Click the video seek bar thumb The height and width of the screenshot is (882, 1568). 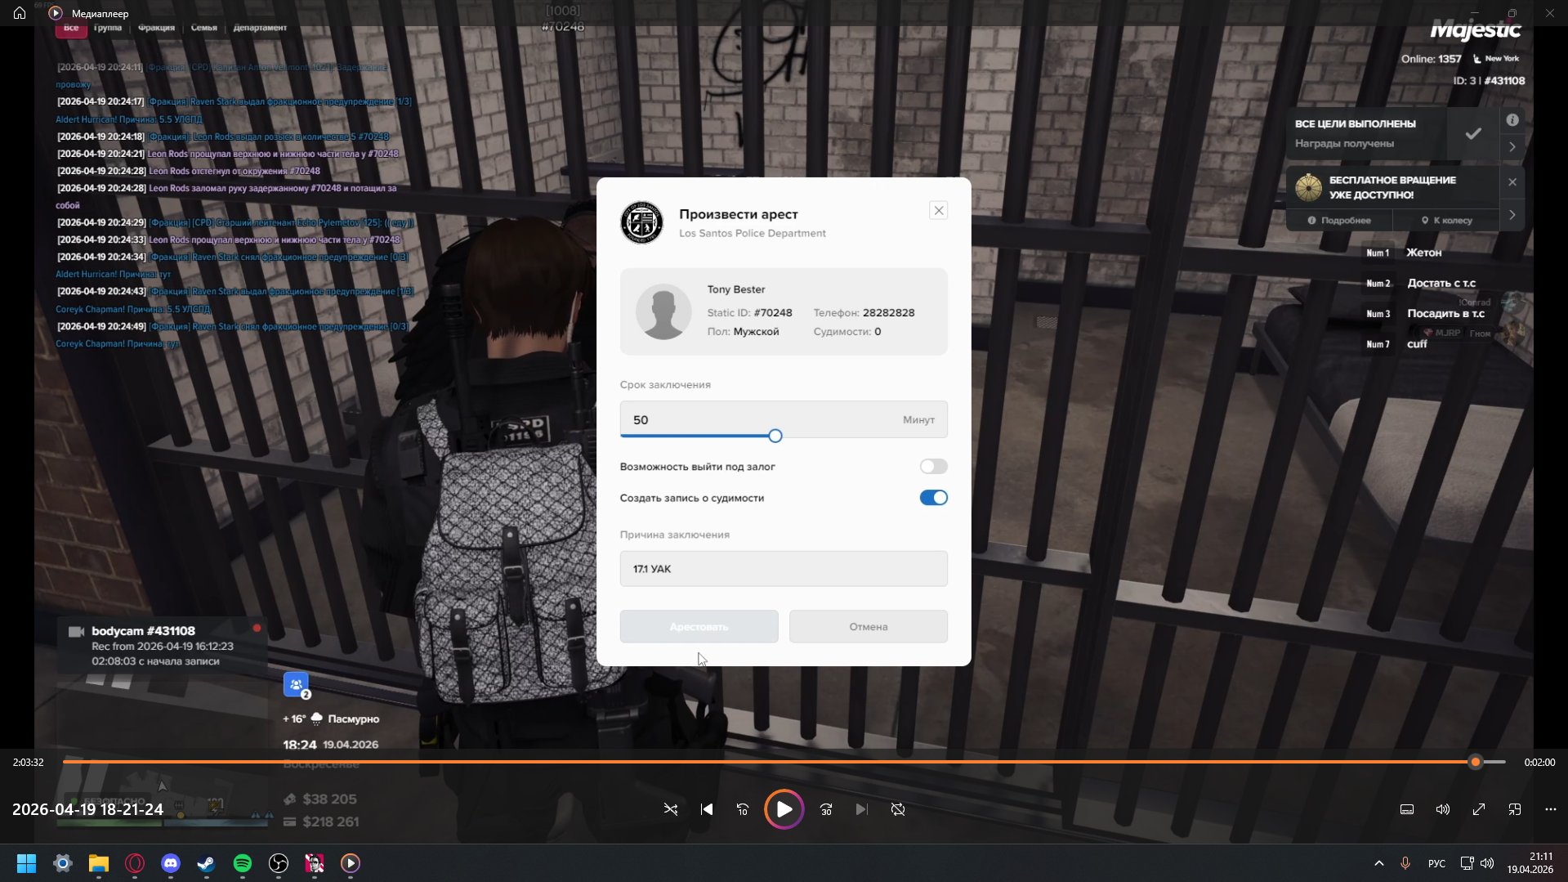(1476, 762)
